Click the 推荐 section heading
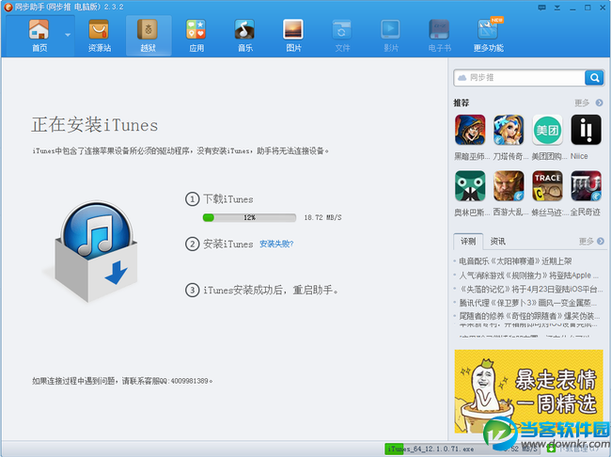The height and width of the screenshot is (457, 611). [x=462, y=102]
